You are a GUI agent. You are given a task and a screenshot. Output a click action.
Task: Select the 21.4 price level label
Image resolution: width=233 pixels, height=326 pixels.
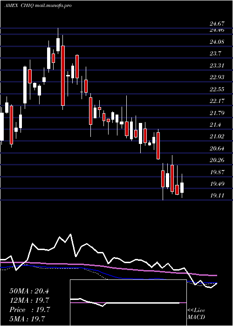tap(215, 125)
